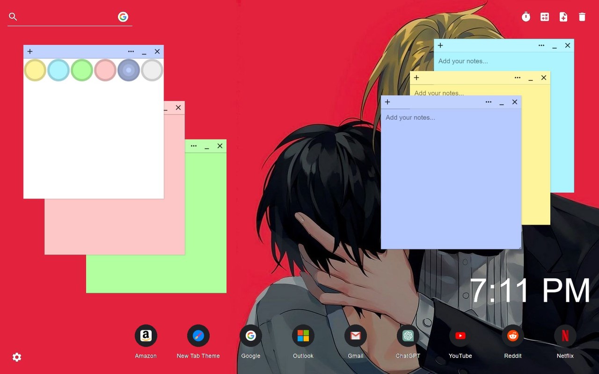Close the green note
Image resolution: width=599 pixels, height=374 pixels.
pyautogui.click(x=220, y=146)
